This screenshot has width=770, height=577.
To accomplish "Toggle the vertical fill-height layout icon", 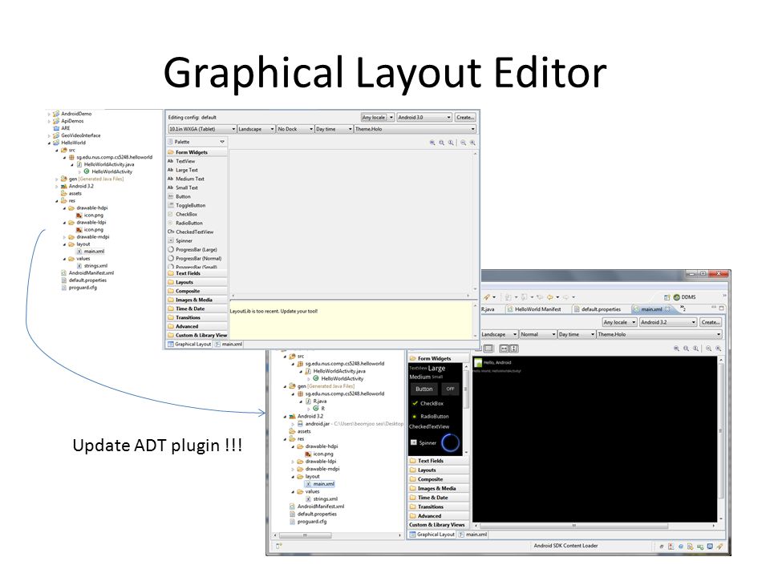I will point(513,349).
